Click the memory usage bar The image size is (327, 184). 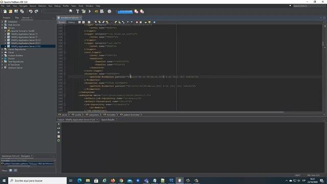tap(125, 11)
